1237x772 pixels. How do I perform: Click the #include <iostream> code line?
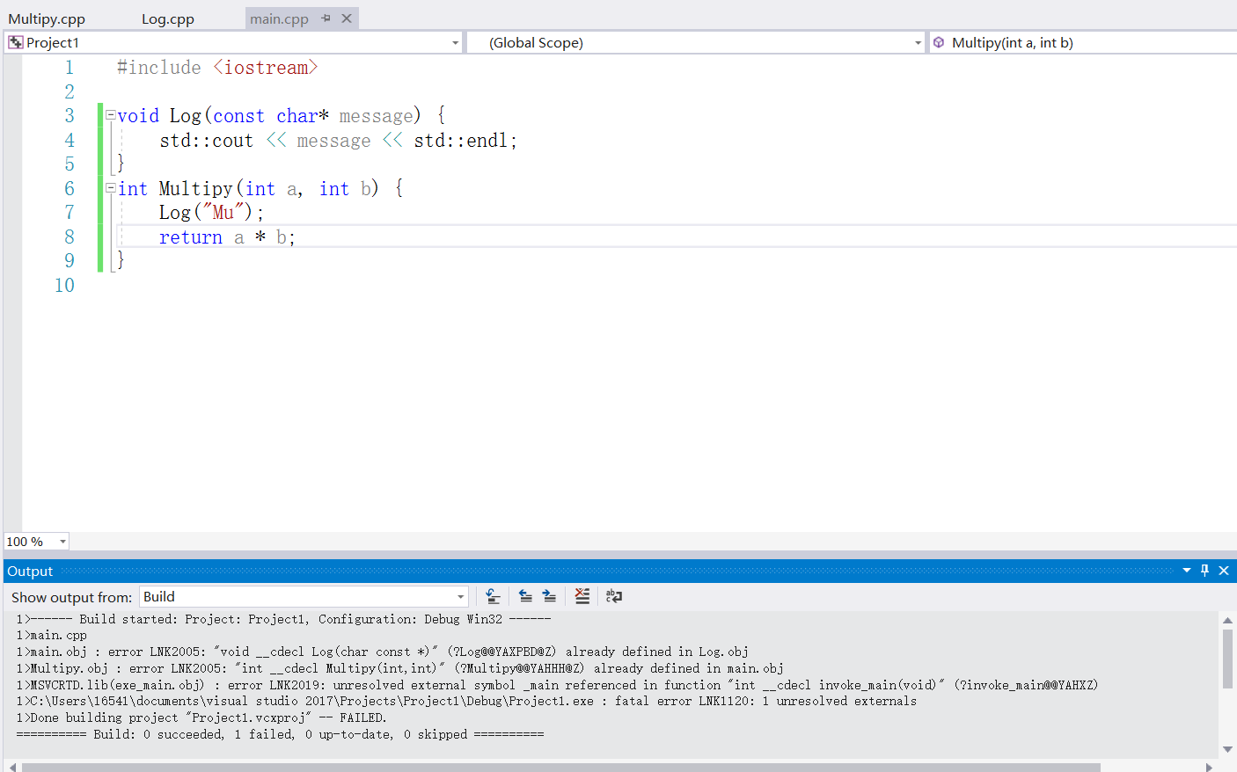tap(217, 68)
